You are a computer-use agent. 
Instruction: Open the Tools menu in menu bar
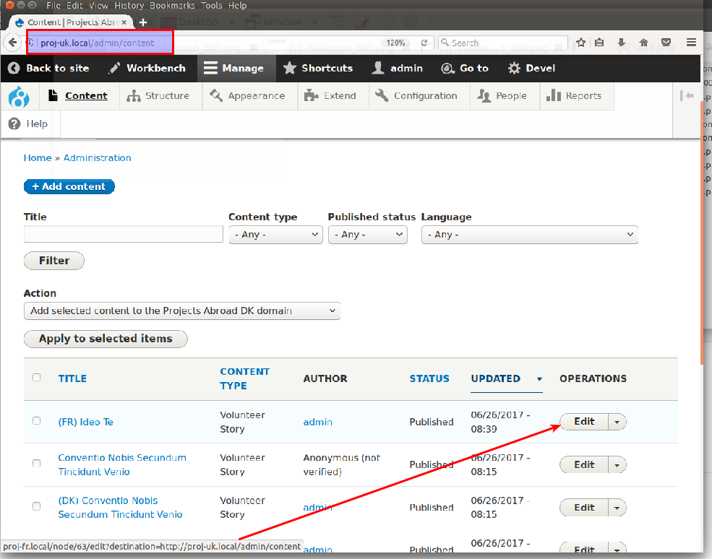pos(212,6)
